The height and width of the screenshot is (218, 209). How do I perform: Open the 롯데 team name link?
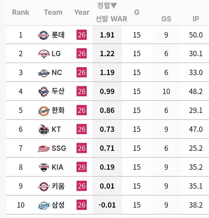coord(58,35)
